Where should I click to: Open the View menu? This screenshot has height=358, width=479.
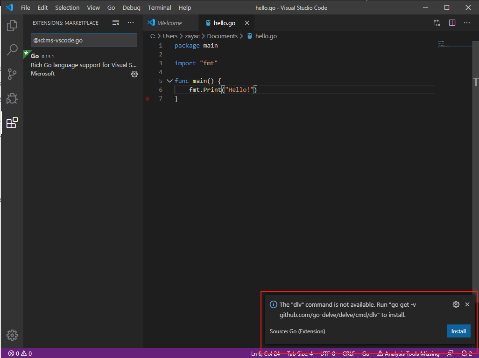pos(93,7)
